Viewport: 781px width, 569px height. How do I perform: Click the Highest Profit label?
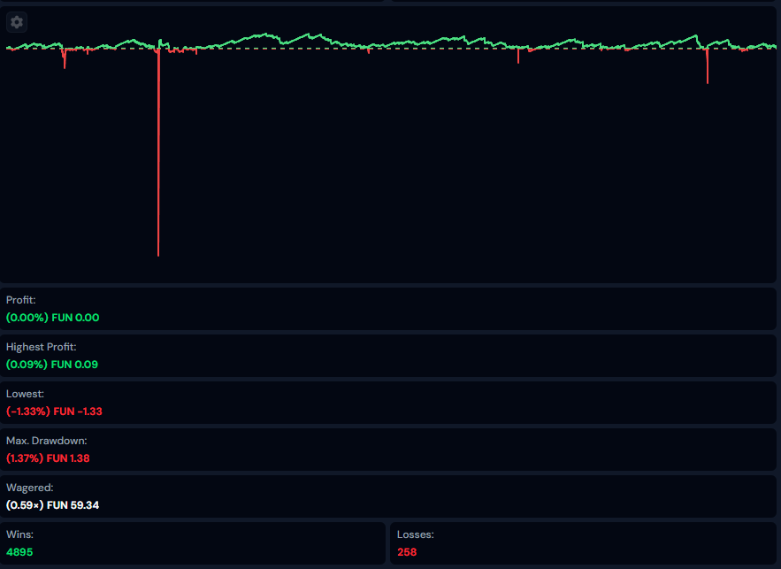[x=41, y=347]
